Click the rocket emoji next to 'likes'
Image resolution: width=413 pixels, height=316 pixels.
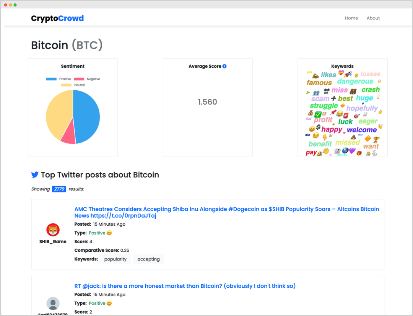pos(347,74)
